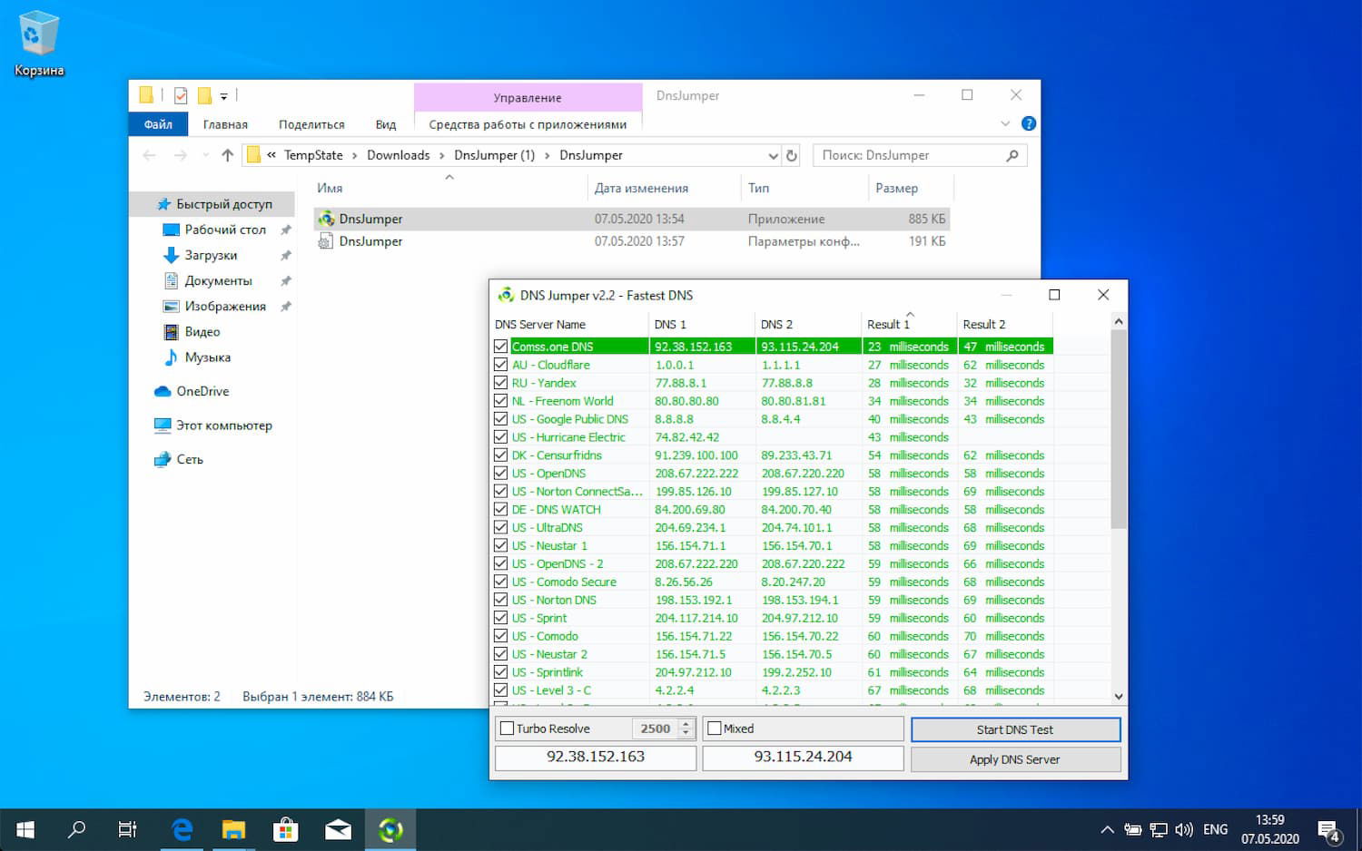
Task: Toggle the Mixed checkbox
Action: (x=715, y=729)
